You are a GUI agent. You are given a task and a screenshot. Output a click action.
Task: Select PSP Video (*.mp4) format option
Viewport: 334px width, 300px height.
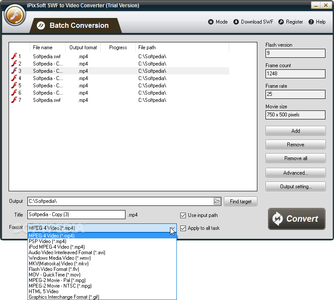pyautogui.click(x=102, y=241)
